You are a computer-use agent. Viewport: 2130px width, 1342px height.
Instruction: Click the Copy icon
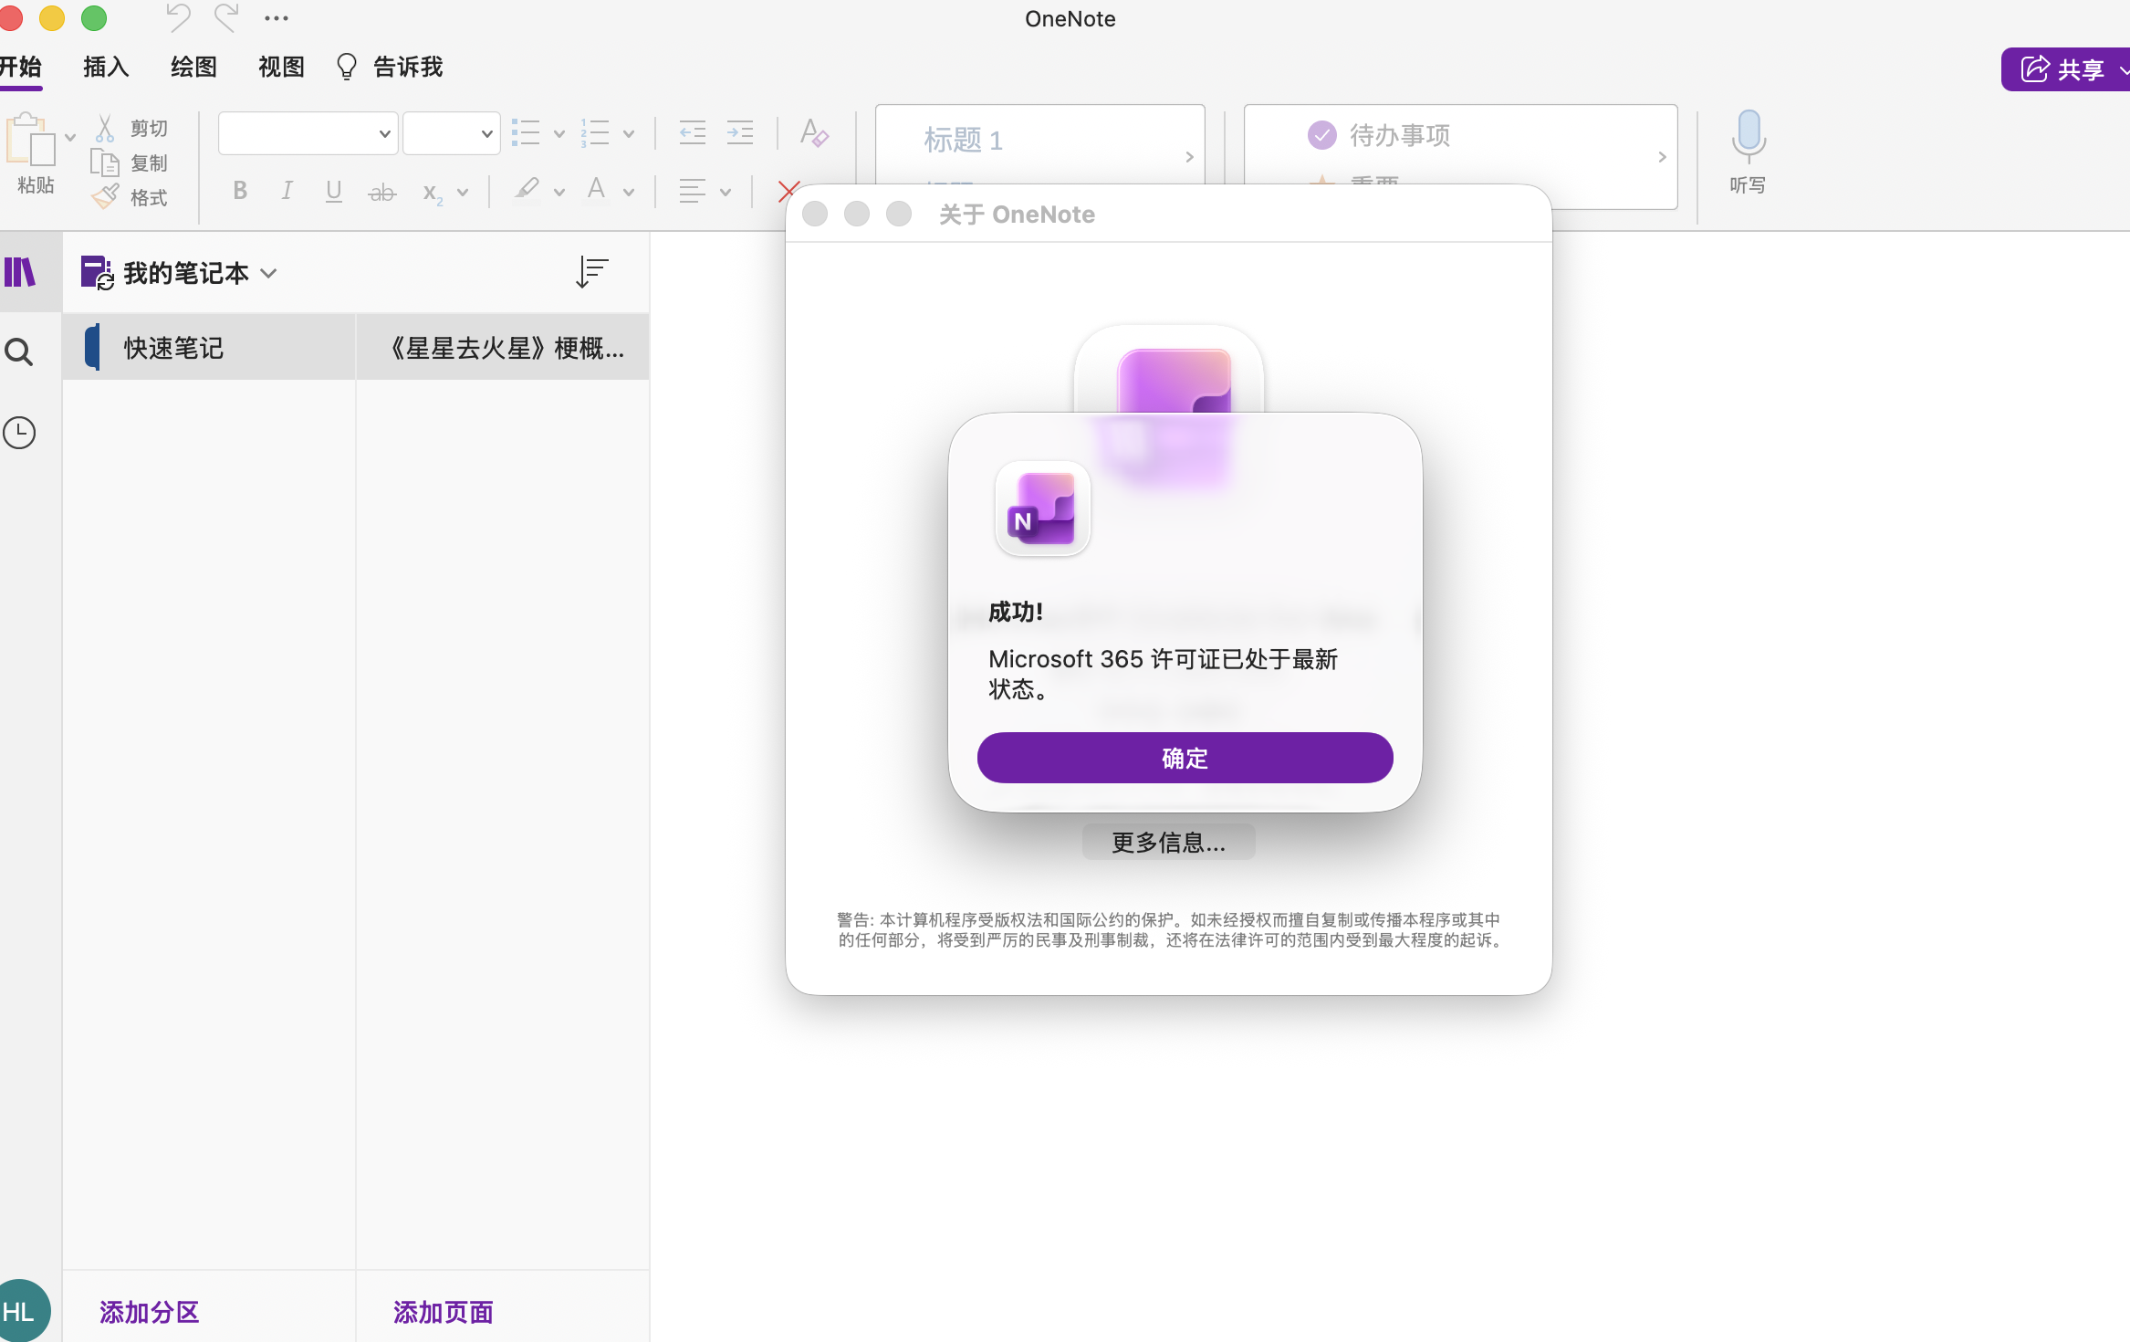pos(105,163)
